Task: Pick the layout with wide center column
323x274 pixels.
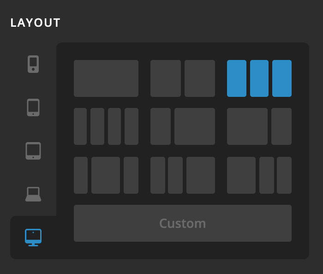Action: [x=106, y=175]
